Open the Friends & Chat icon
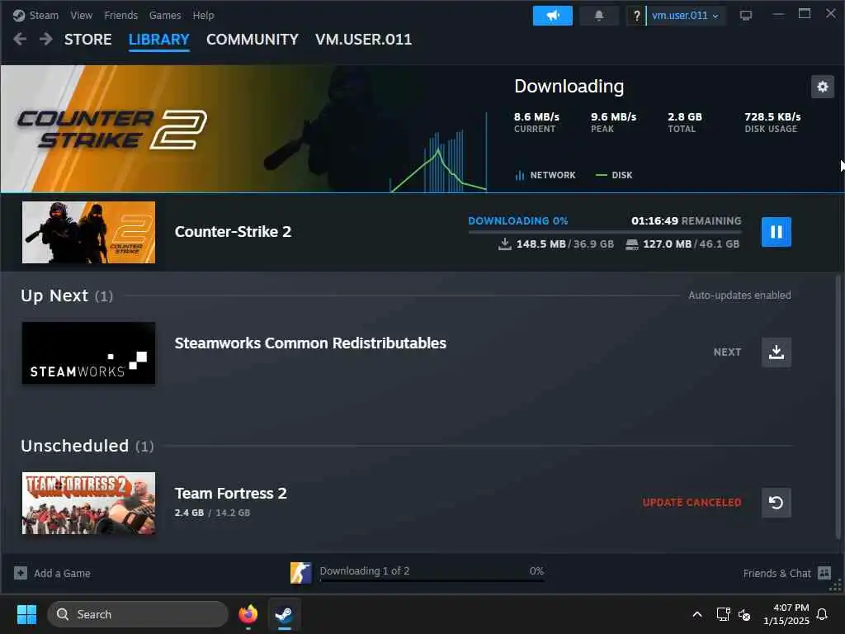The width and height of the screenshot is (845, 634). click(x=824, y=573)
